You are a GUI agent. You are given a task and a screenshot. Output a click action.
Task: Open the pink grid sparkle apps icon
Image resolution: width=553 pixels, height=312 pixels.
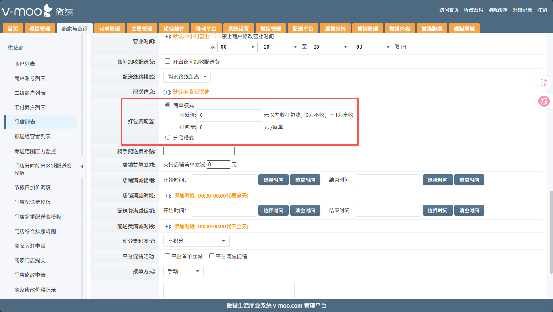(x=544, y=83)
